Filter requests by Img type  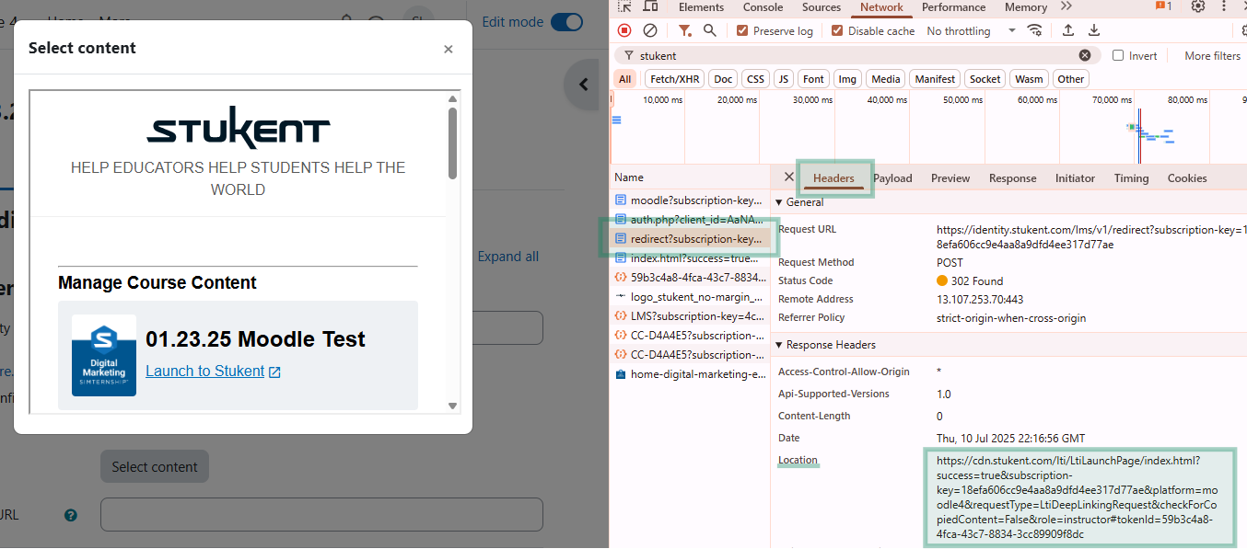point(848,79)
